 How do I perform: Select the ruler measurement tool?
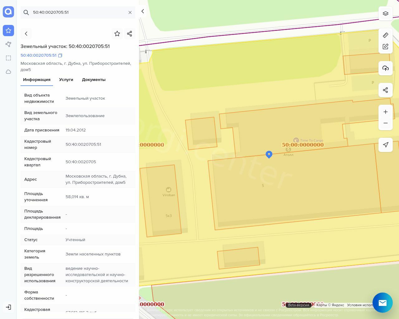tap(386, 35)
